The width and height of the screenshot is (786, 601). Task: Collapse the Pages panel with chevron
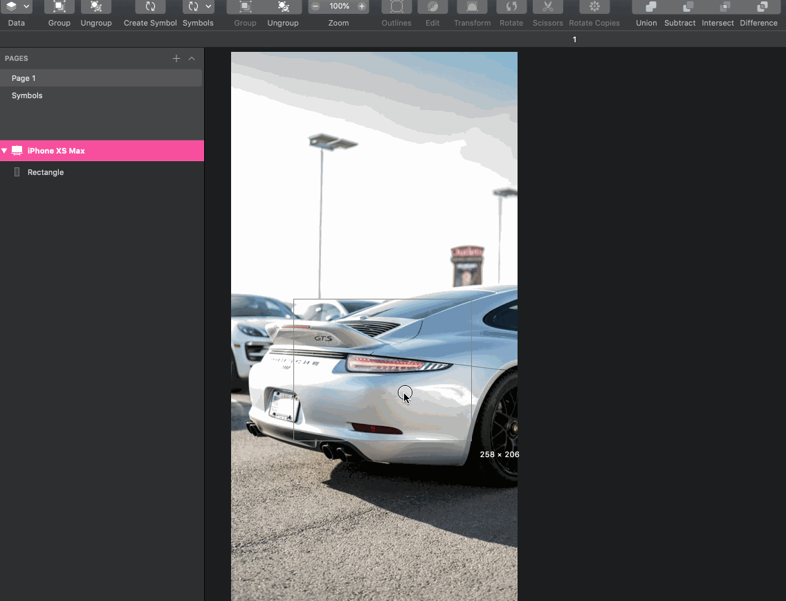click(x=192, y=59)
